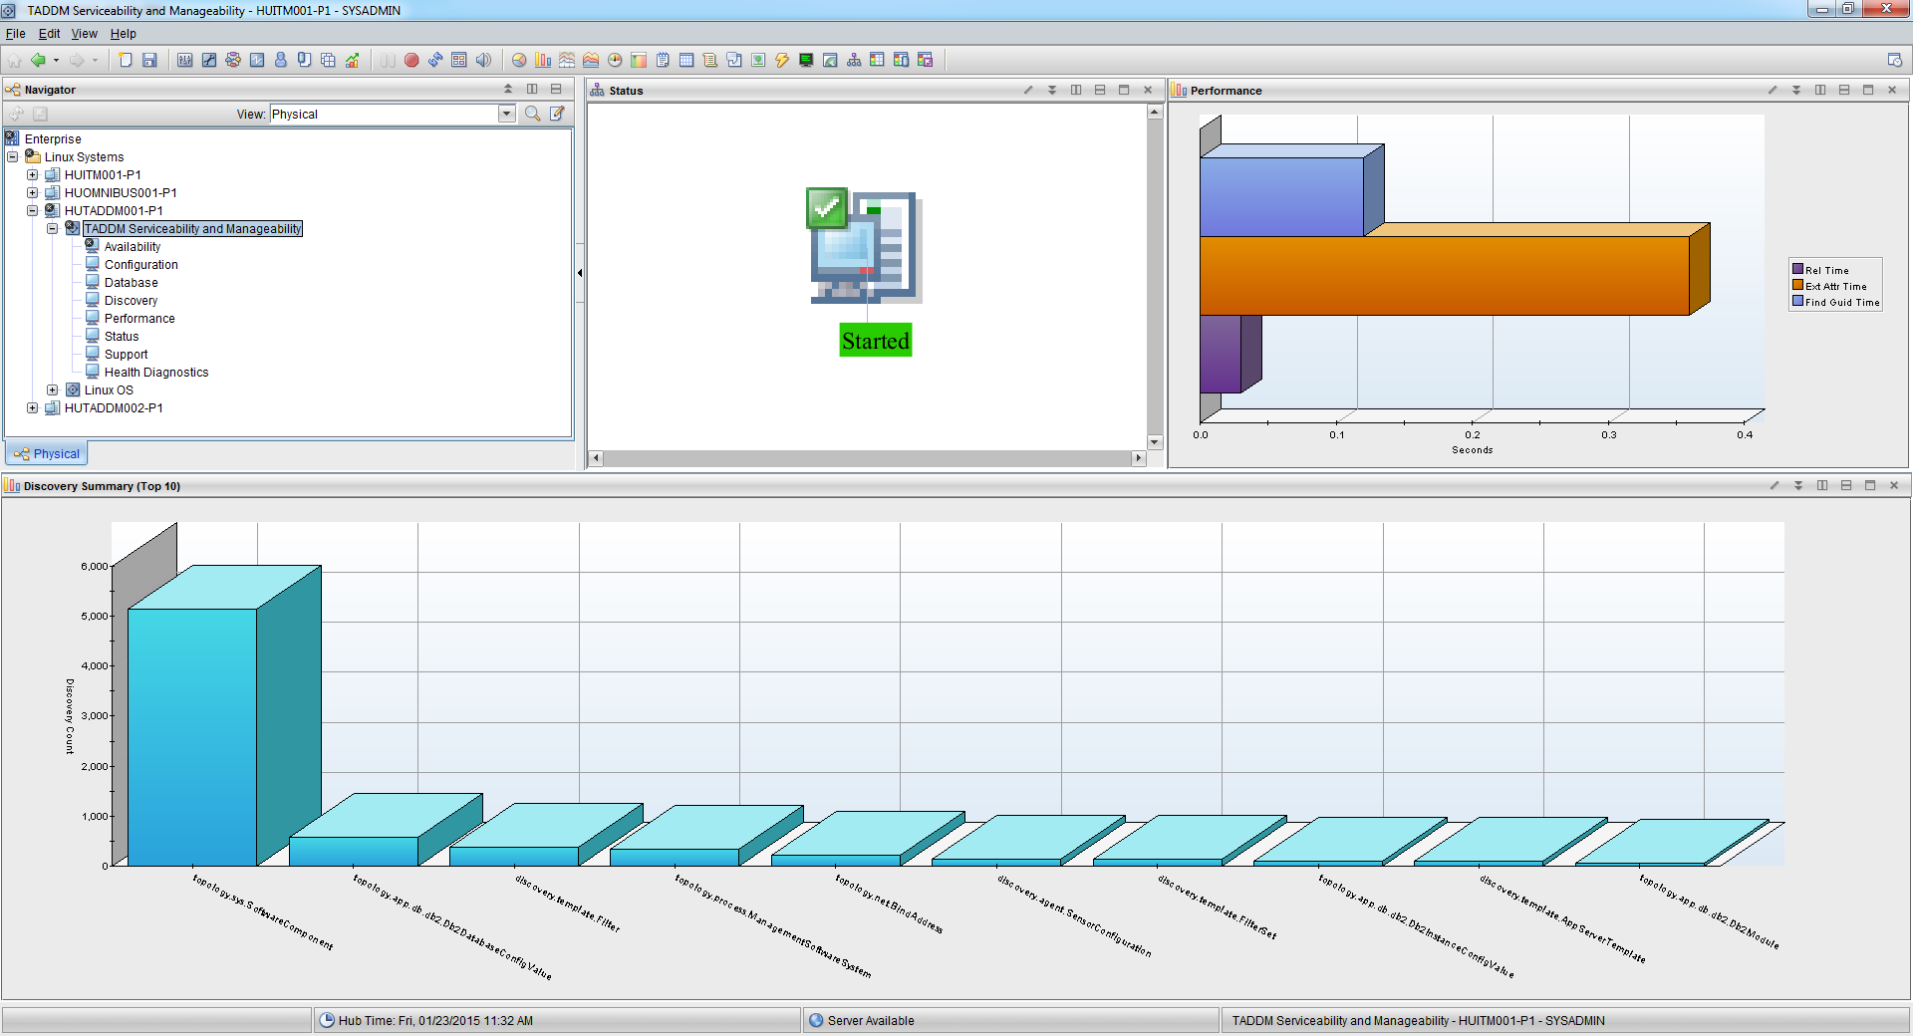Screen dimensions: 1913x1036
Task: Maximize the Status panel
Action: pos(1124,90)
